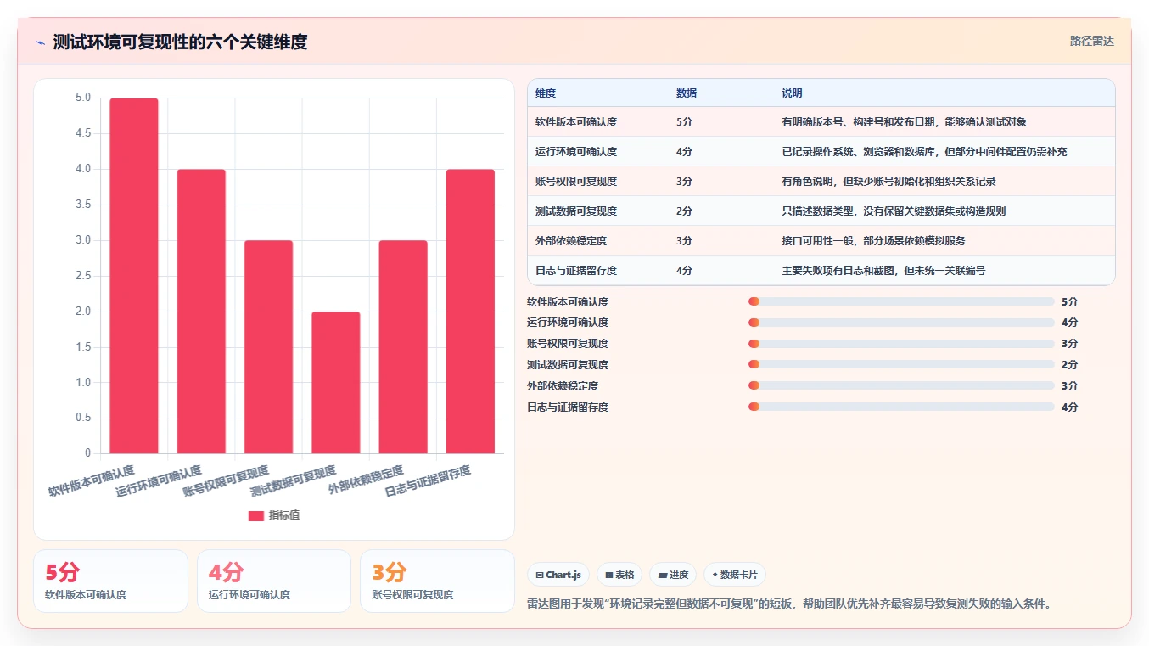Click the 日志与证据留存度 x-axis label
The width and height of the screenshot is (1149, 646).
pos(428,480)
